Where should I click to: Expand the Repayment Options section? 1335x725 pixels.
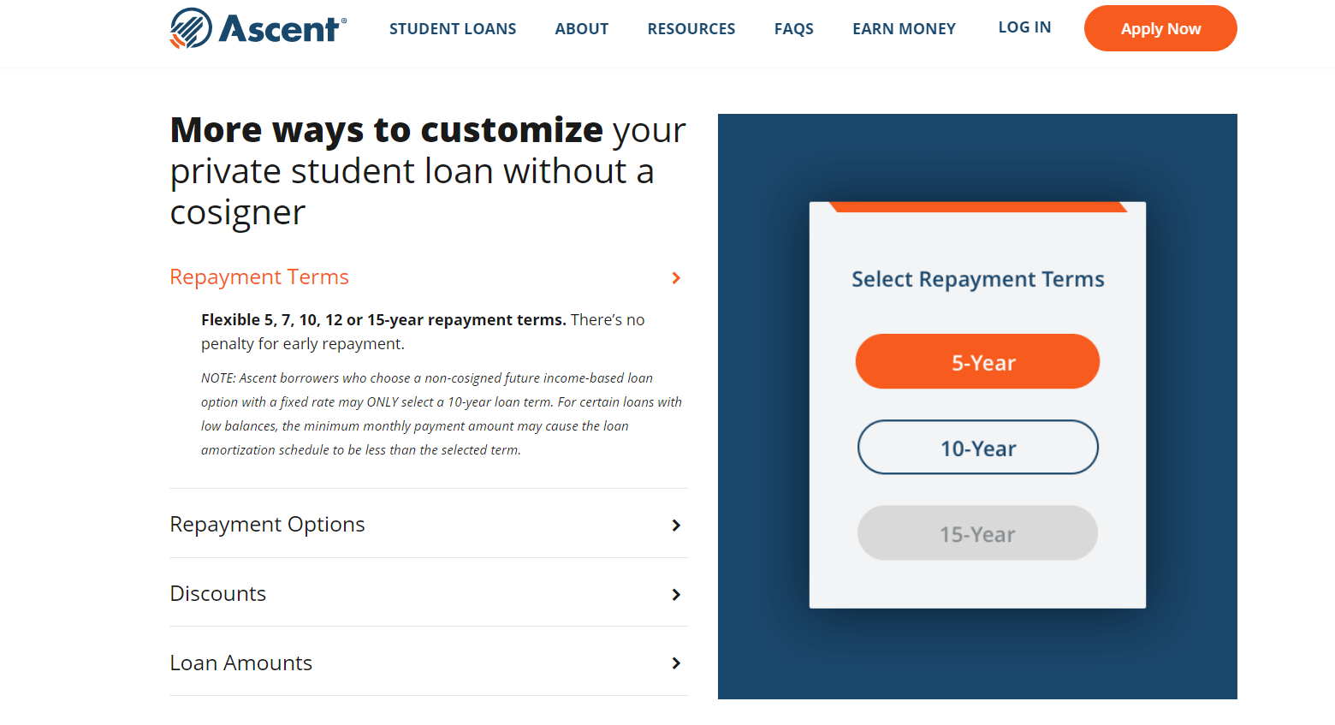(267, 524)
